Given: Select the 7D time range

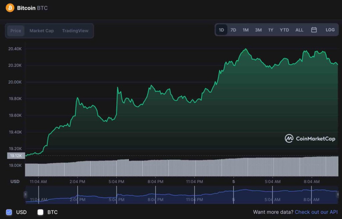Looking at the screenshot, I should (233, 30).
